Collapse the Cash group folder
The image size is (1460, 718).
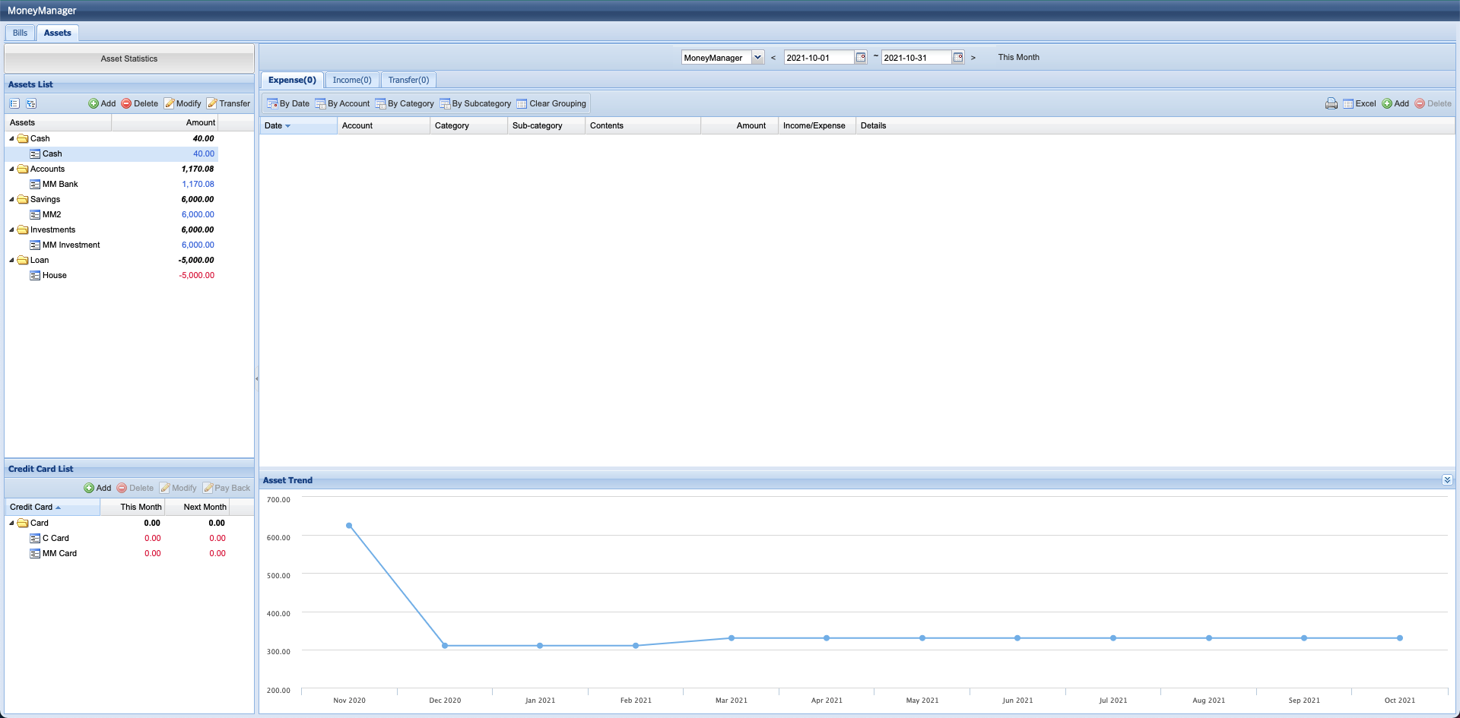point(11,138)
